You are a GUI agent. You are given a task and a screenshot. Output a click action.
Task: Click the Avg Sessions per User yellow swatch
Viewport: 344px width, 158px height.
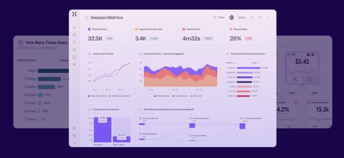click(136, 29)
